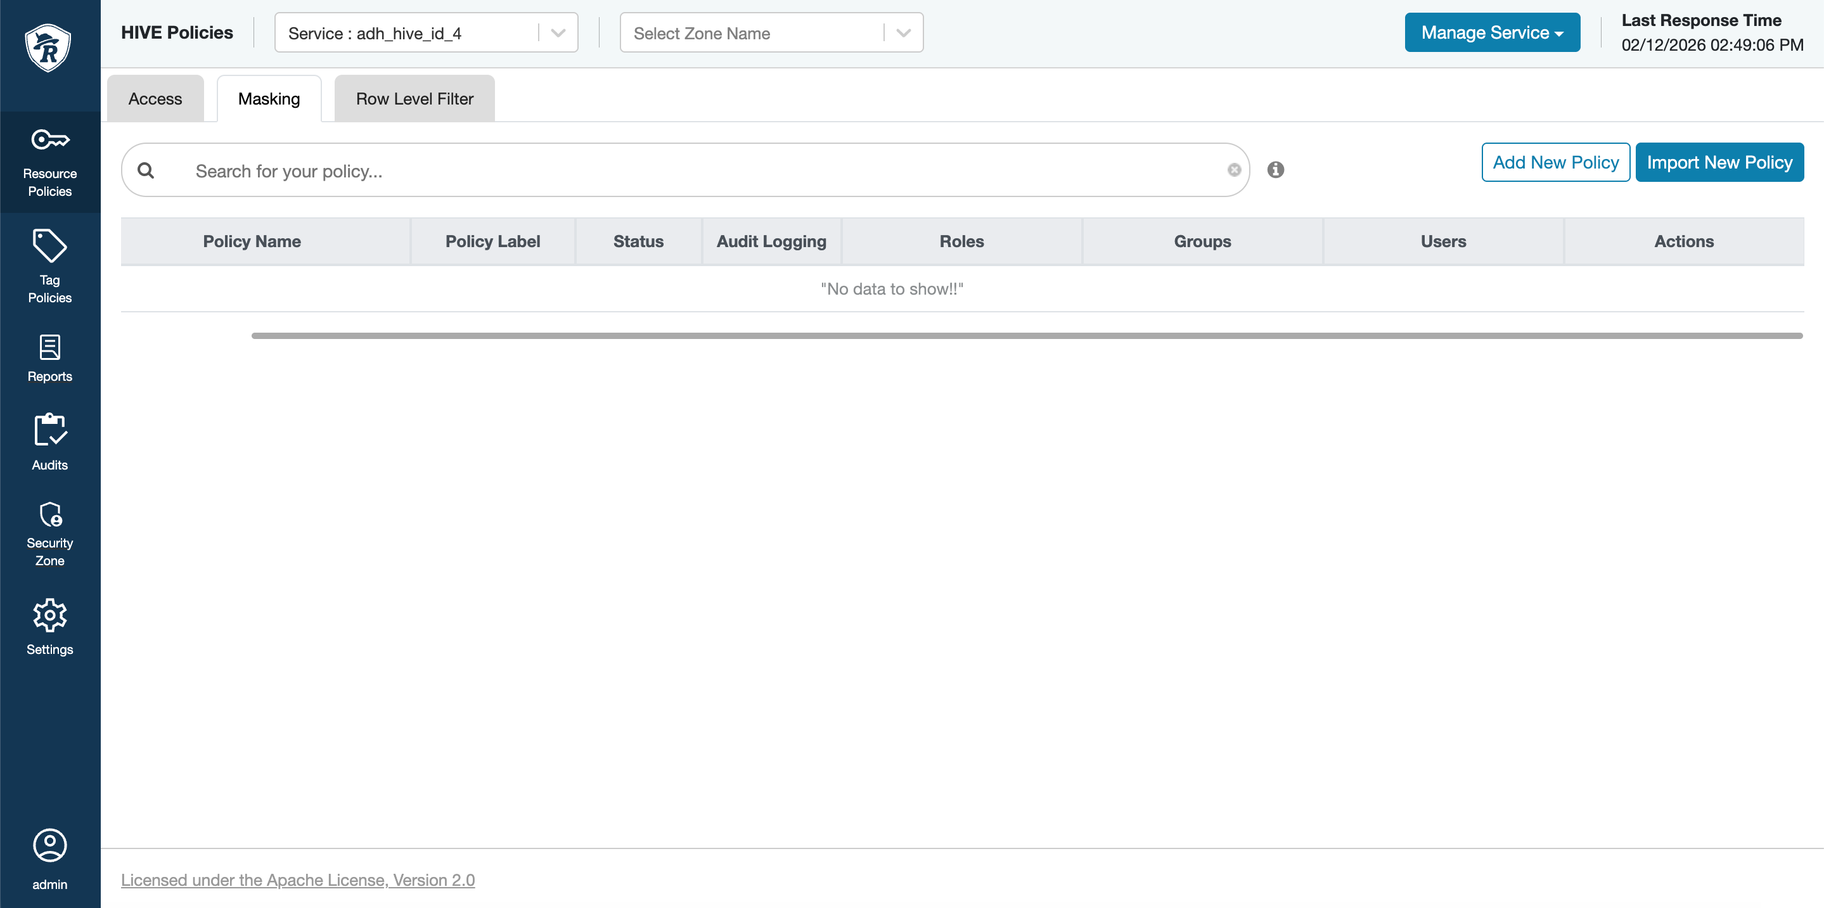Open the Service adh_hive_id_4 dropdown

557,32
